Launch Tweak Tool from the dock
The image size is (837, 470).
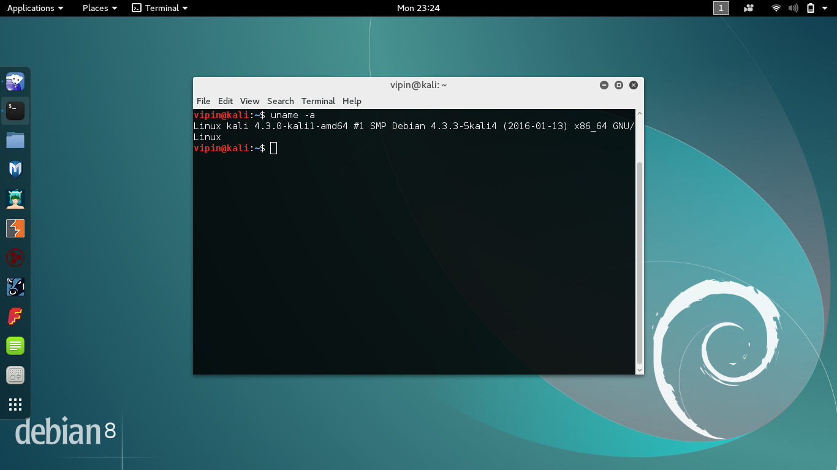click(15, 375)
